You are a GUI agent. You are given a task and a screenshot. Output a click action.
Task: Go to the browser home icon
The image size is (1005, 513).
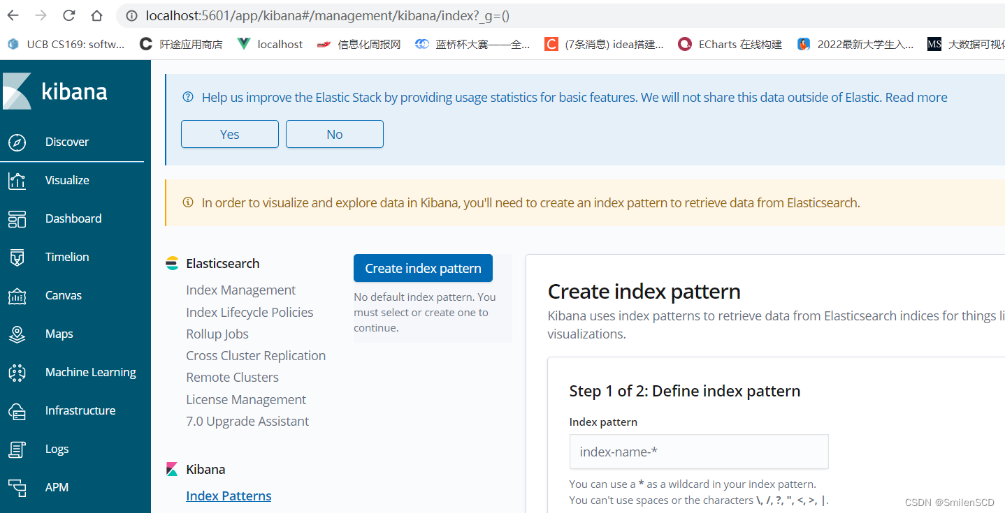97,15
